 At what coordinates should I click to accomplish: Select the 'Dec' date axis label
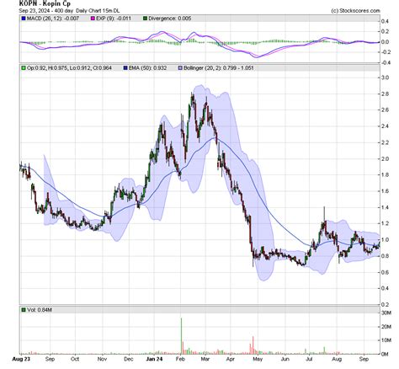(x=129, y=359)
